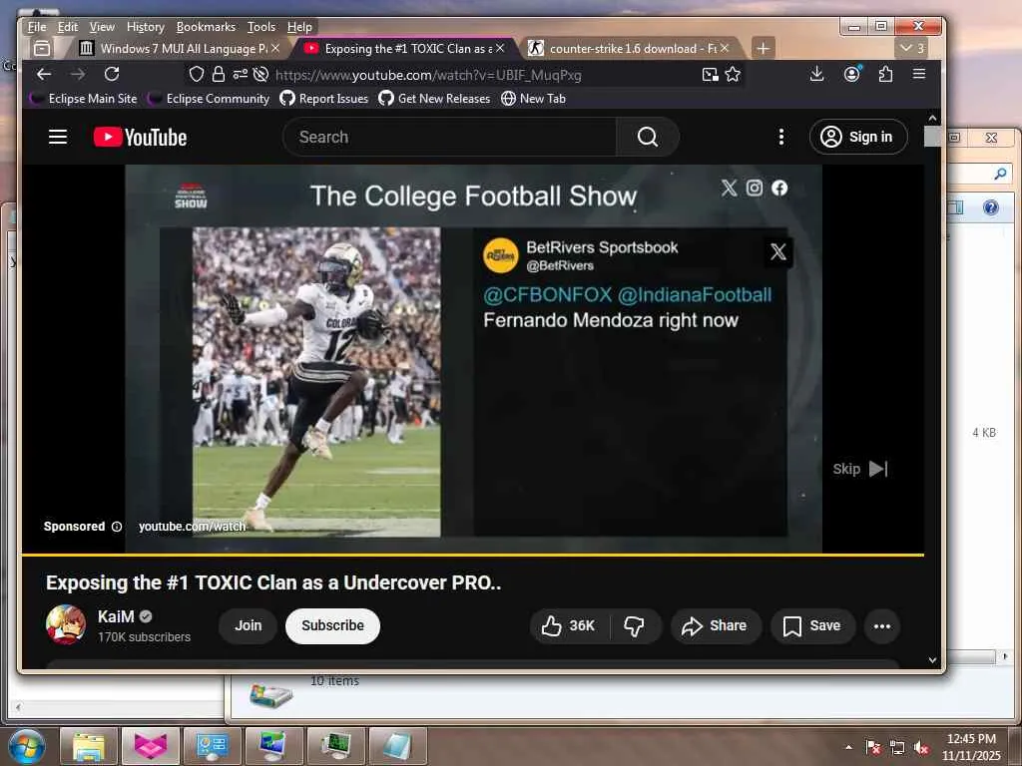Click the Instagram icon in the ad

pyautogui.click(x=755, y=189)
